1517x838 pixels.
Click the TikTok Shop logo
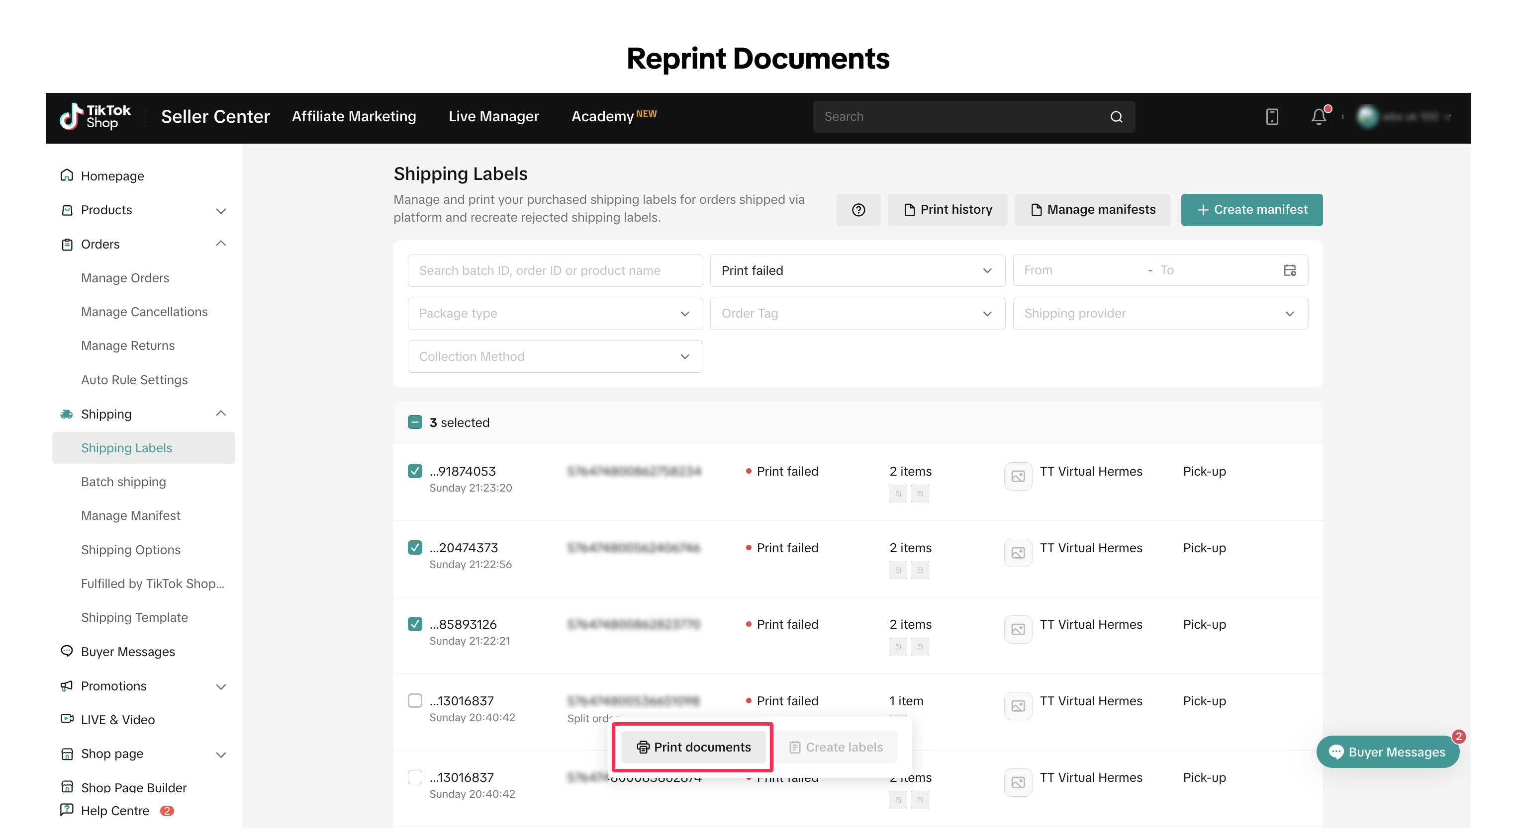point(95,116)
